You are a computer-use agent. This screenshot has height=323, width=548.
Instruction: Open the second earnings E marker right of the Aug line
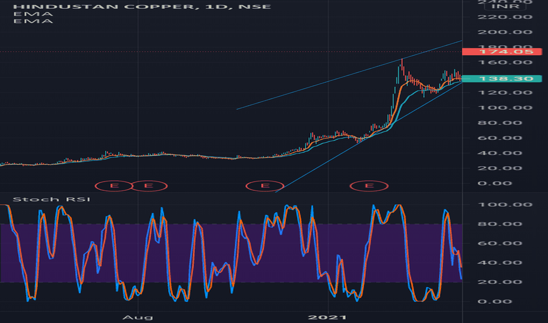(149, 186)
